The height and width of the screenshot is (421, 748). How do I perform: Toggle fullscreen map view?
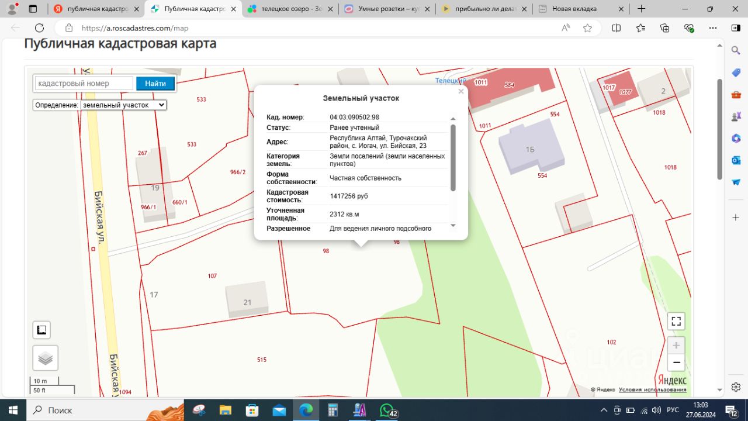click(676, 321)
